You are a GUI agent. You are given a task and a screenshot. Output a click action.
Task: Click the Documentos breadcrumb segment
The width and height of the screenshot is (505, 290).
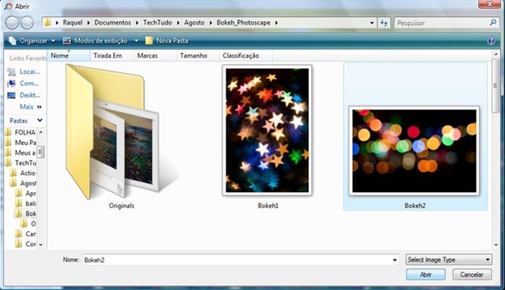pyautogui.click(x=112, y=23)
